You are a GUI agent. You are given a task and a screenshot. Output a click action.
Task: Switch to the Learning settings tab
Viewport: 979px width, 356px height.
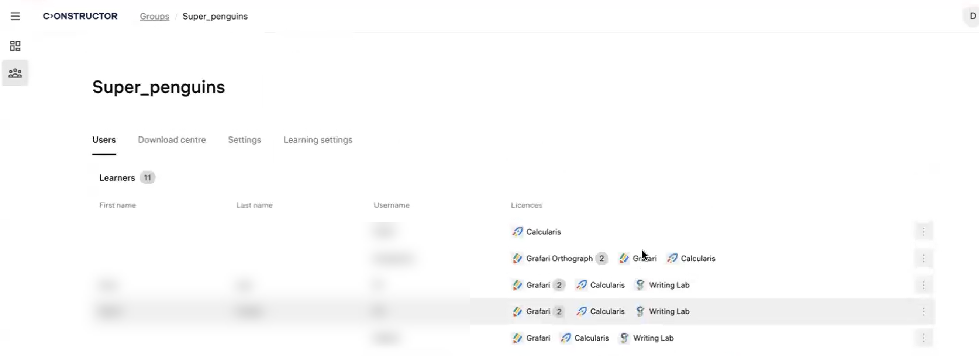[318, 140]
